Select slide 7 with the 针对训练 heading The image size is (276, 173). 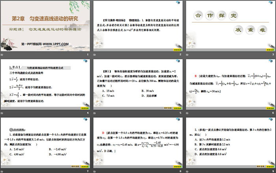(x=45, y=143)
